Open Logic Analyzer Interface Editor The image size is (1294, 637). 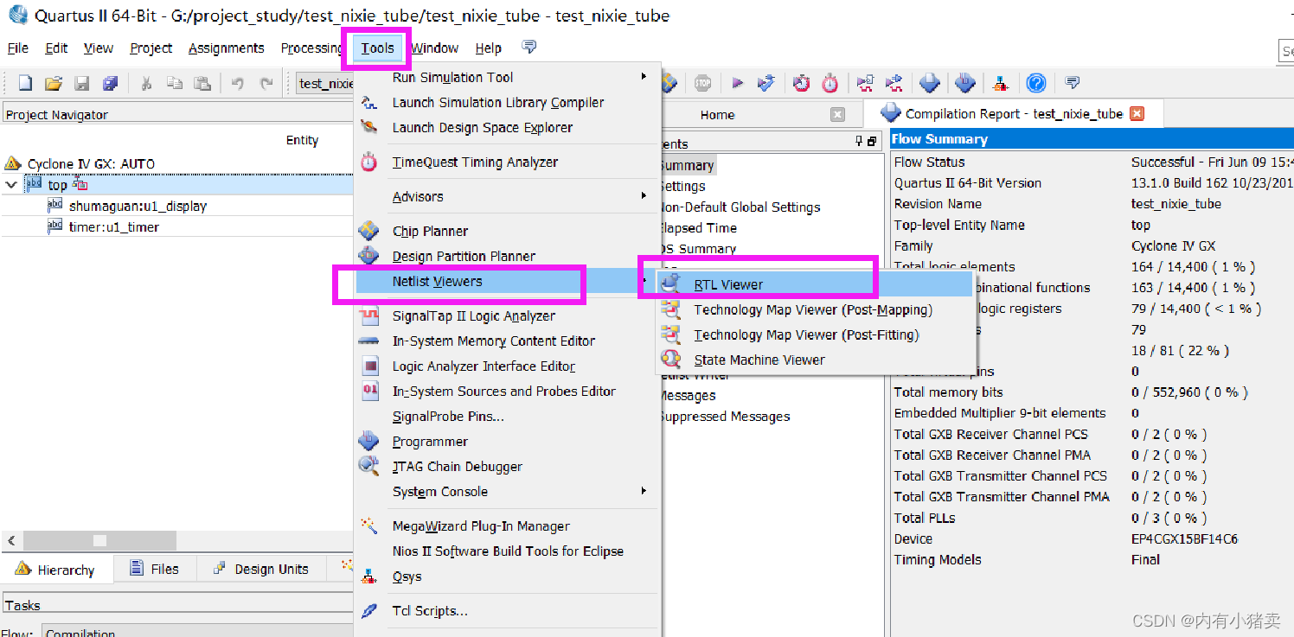[x=508, y=366]
